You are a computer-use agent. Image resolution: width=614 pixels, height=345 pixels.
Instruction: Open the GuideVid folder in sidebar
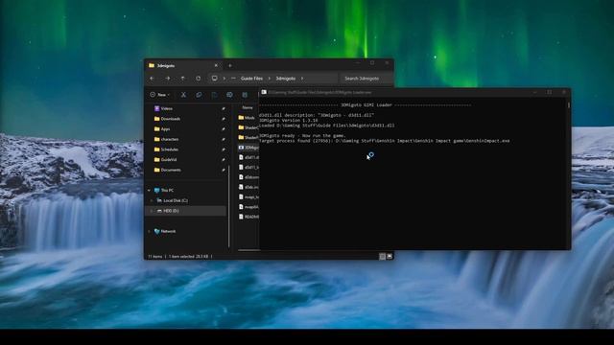click(169, 160)
